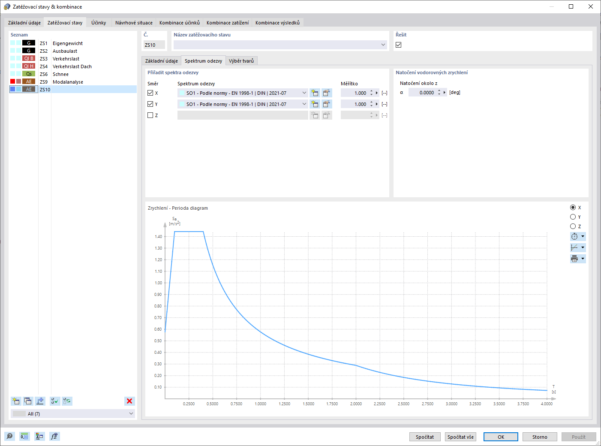This screenshot has width=601, height=446.
Task: Open the Kombinace účinků tab
Action: 180,23
